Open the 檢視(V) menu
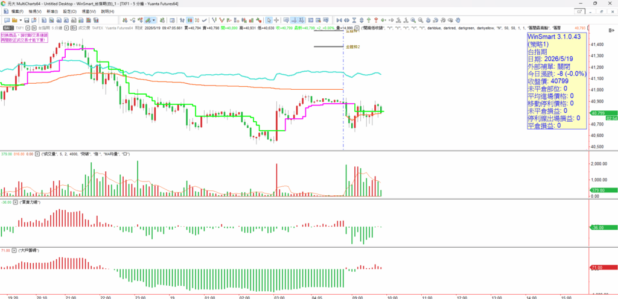This screenshot has width=618, height=299. 35,11
